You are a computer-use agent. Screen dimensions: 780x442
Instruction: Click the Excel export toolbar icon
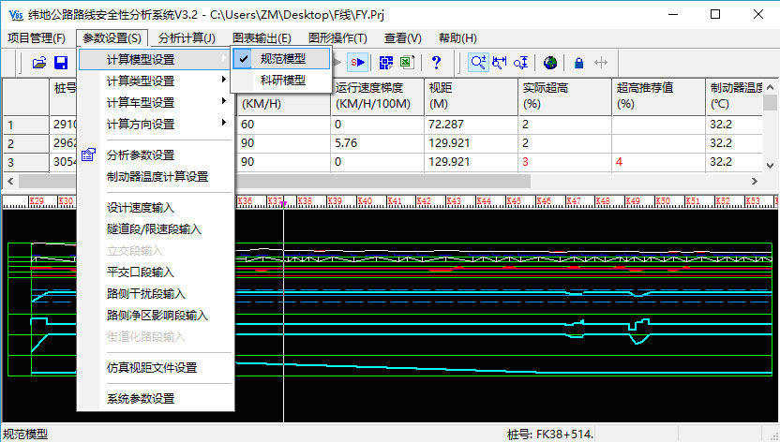(408, 63)
